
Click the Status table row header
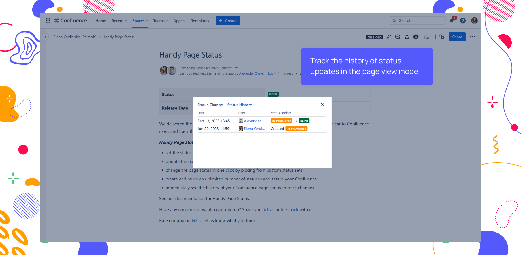[212, 95]
